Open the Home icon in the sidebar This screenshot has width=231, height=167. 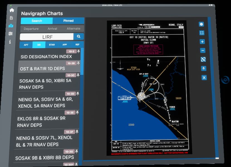click(x=12, y=10)
